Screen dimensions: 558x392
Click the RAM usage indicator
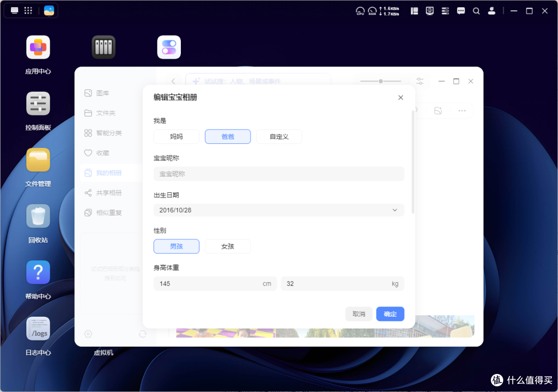coord(372,11)
